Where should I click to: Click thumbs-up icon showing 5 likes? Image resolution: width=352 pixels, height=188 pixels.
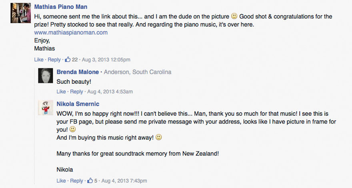(x=90, y=181)
